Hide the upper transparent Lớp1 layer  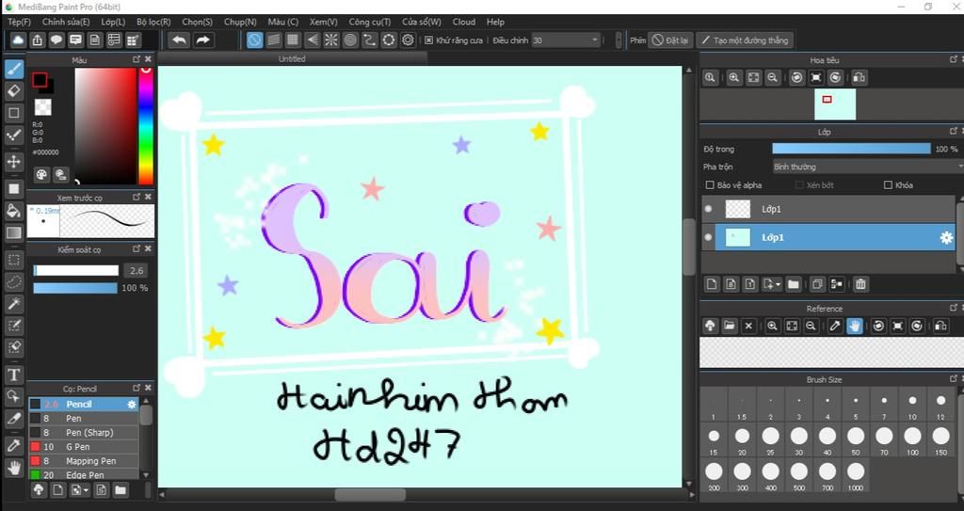pos(708,209)
